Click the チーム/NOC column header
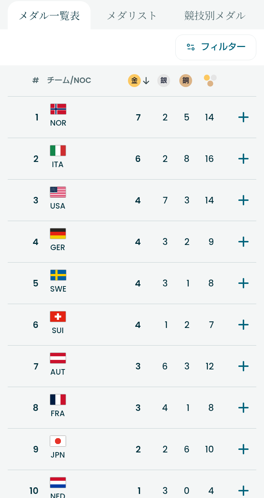Image resolution: width=264 pixels, height=498 pixels. point(69,80)
